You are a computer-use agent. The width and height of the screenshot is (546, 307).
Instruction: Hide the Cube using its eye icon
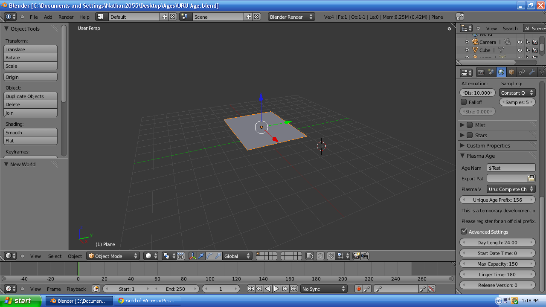tap(520, 50)
